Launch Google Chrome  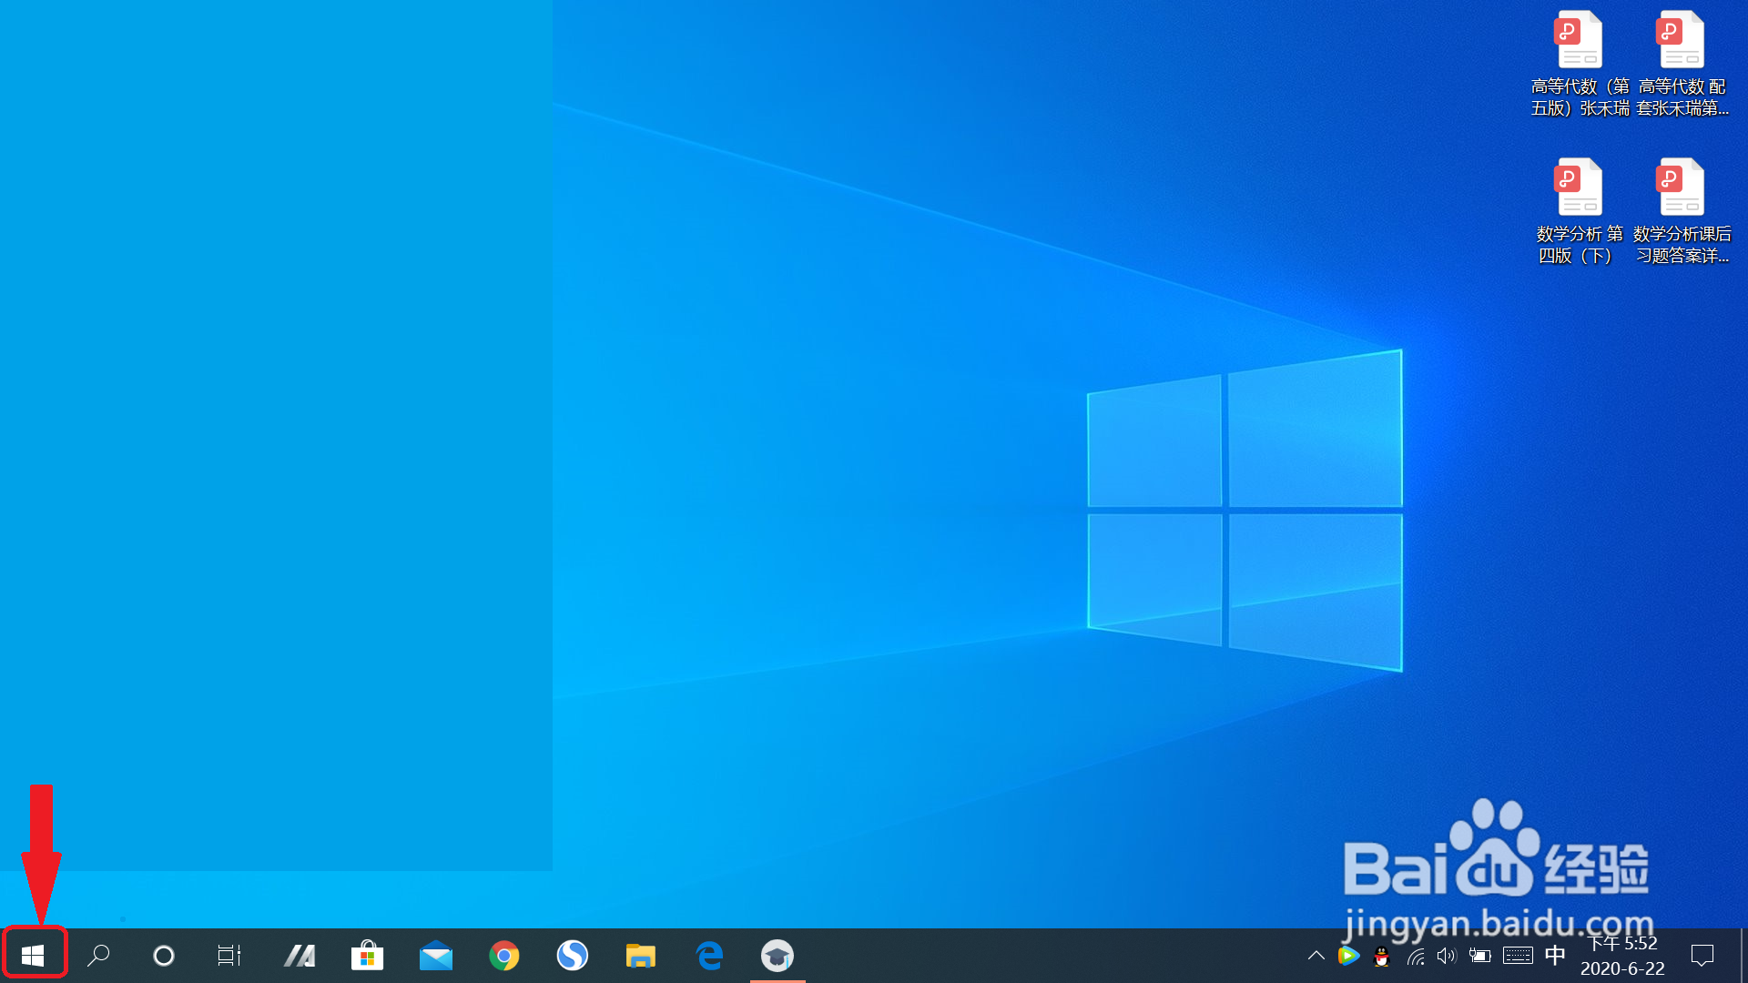tap(503, 955)
